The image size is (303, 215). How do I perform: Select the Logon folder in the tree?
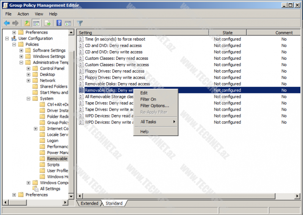pyautogui.click(x=53, y=141)
